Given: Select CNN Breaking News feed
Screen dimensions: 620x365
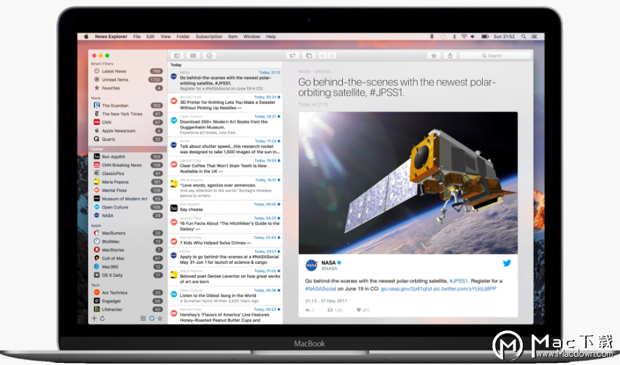Looking at the screenshot, I should coord(128,165).
